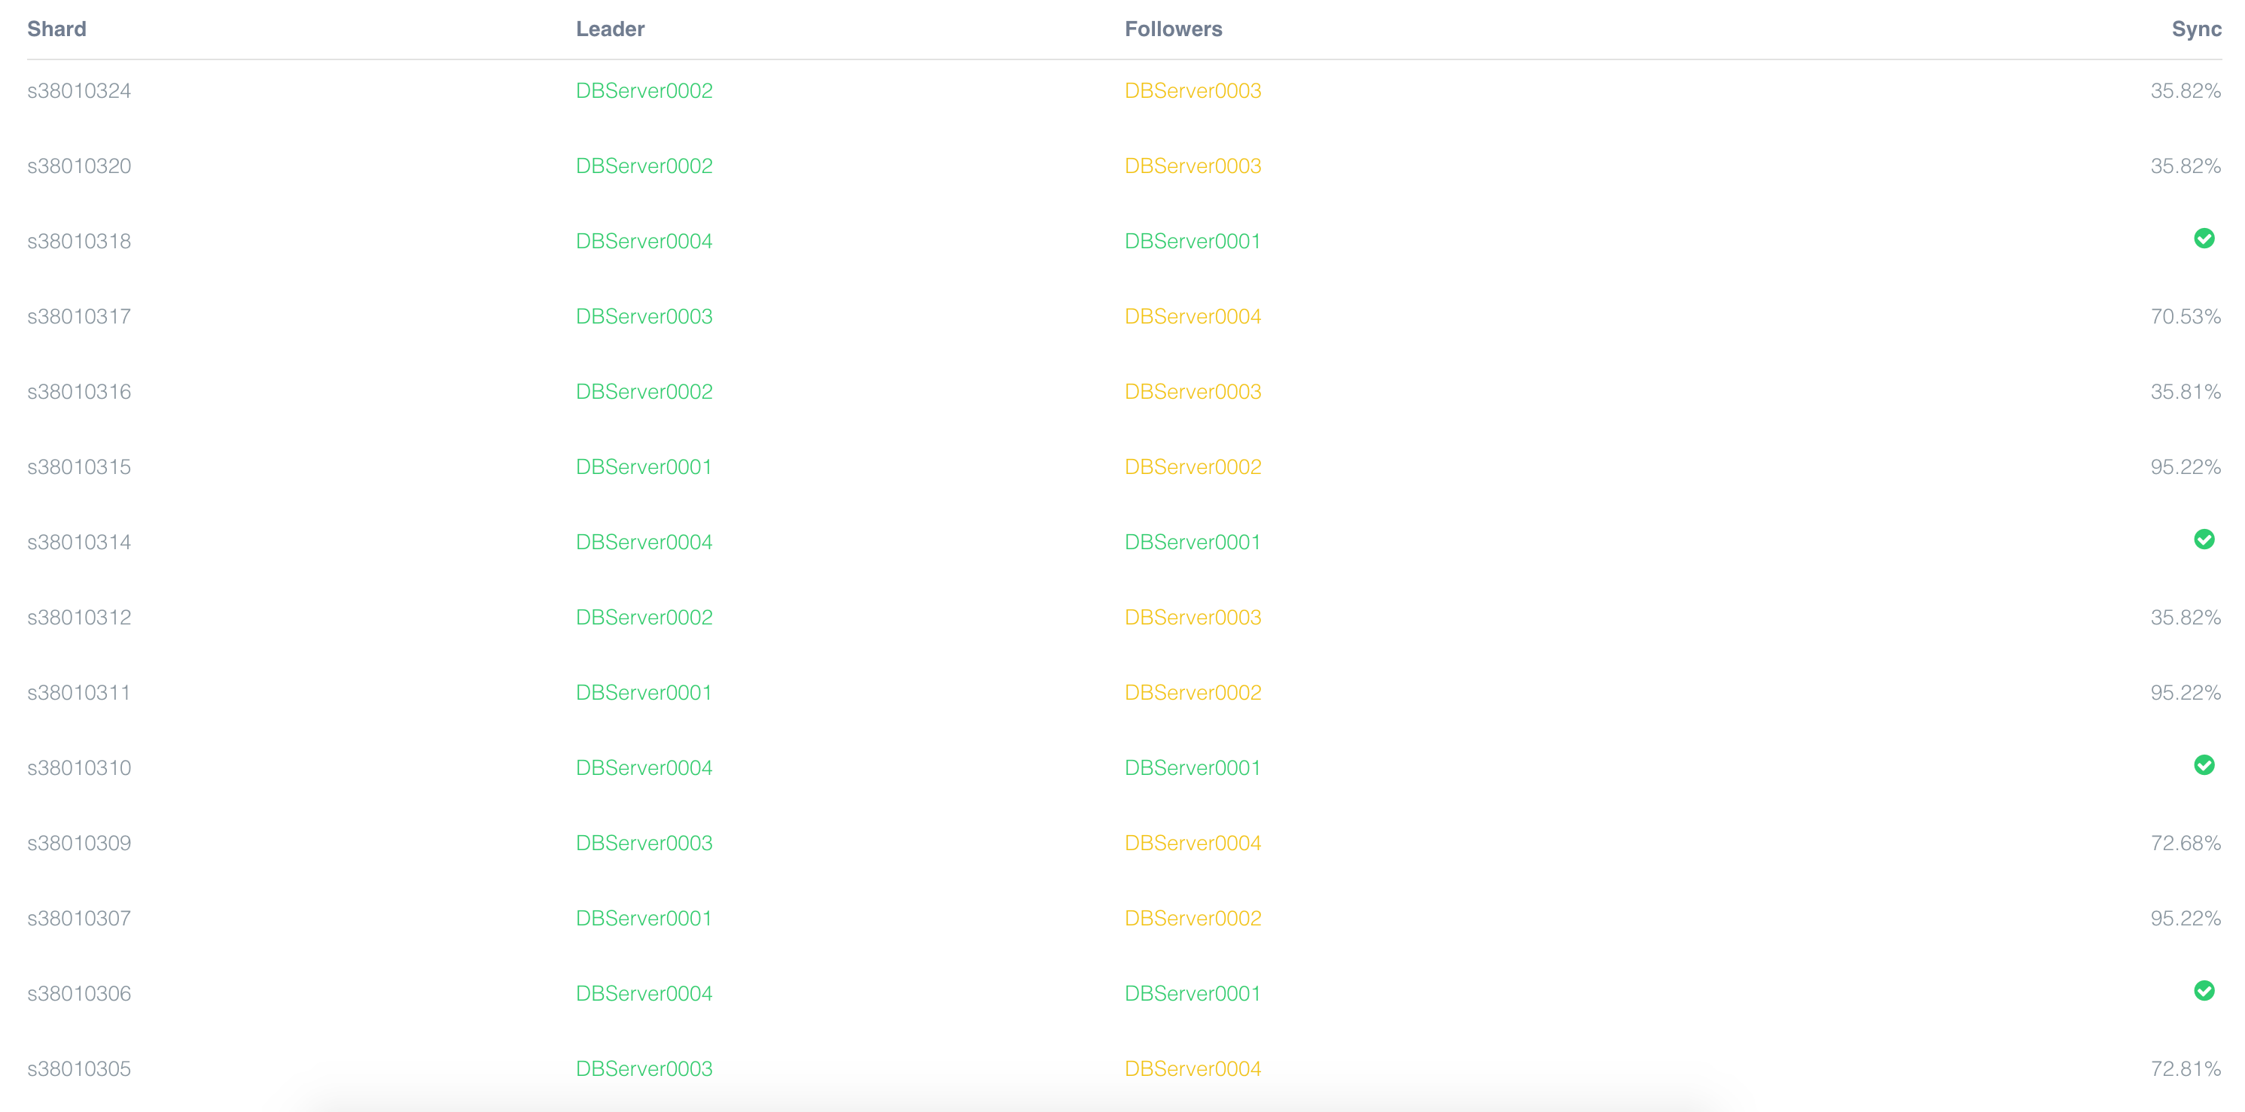
Task: Select leader DBServer0002 for shard s38010324
Action: pyautogui.click(x=644, y=90)
